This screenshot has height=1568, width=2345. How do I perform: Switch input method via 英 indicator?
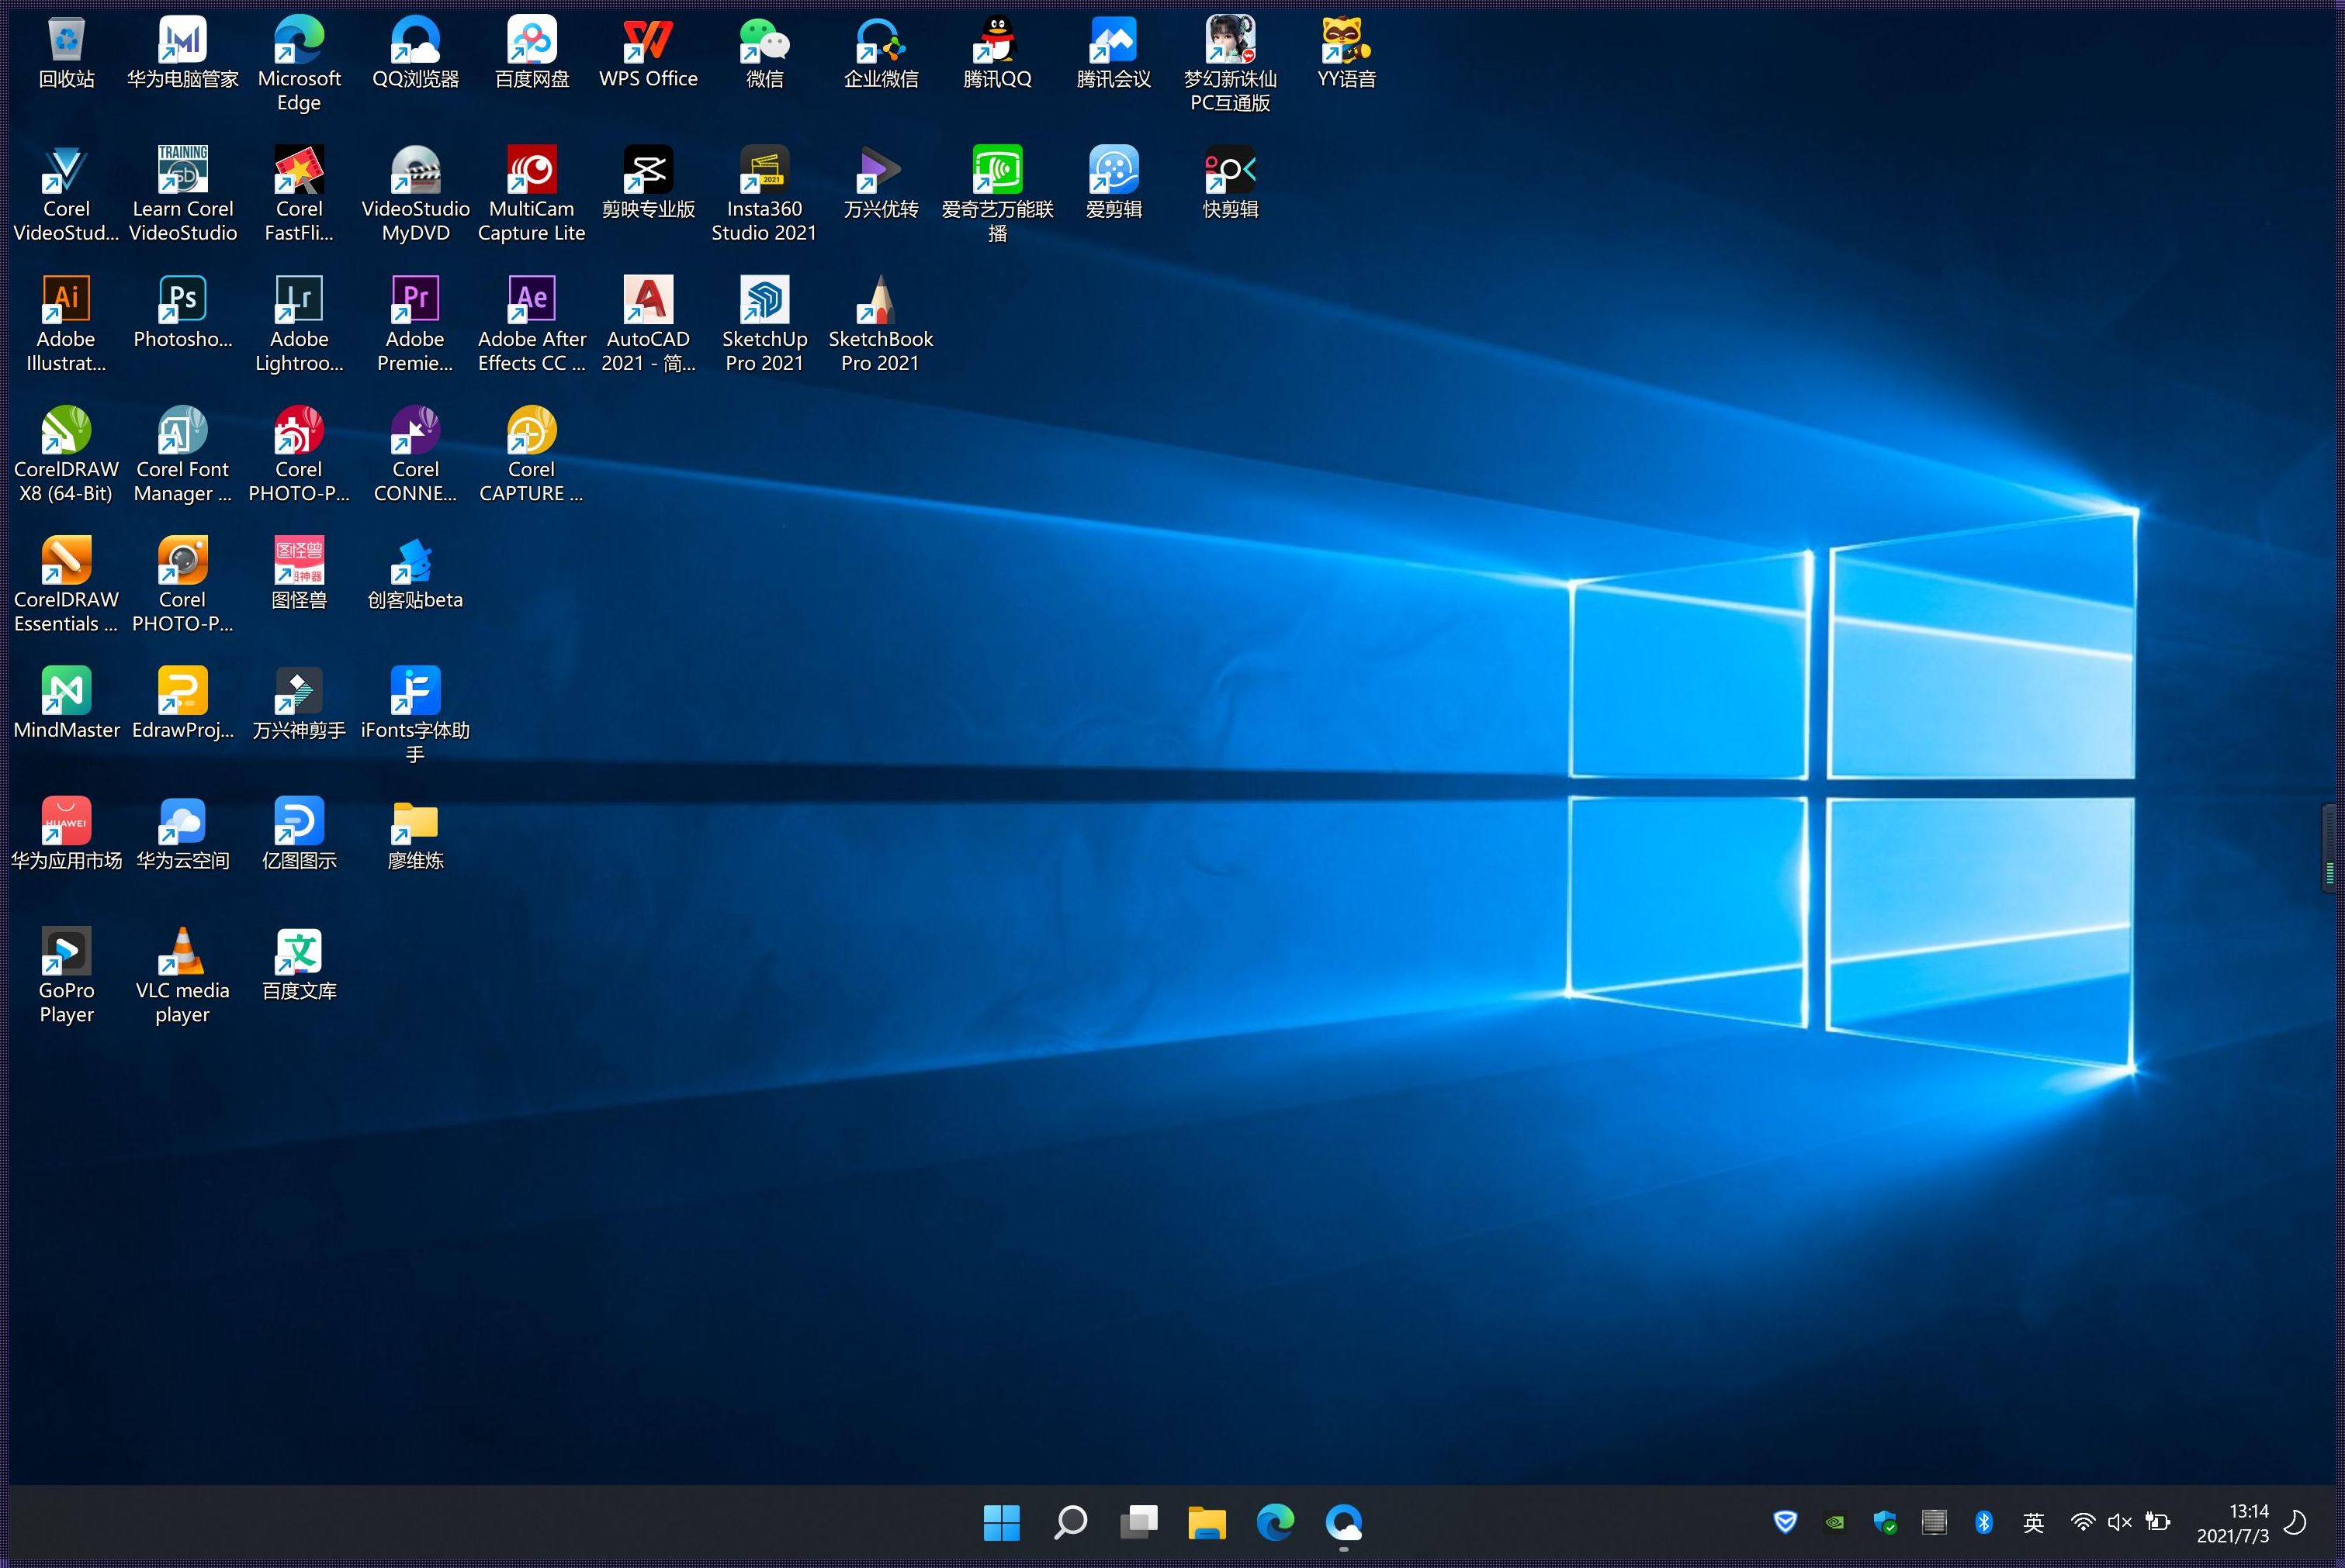pos(2033,1522)
